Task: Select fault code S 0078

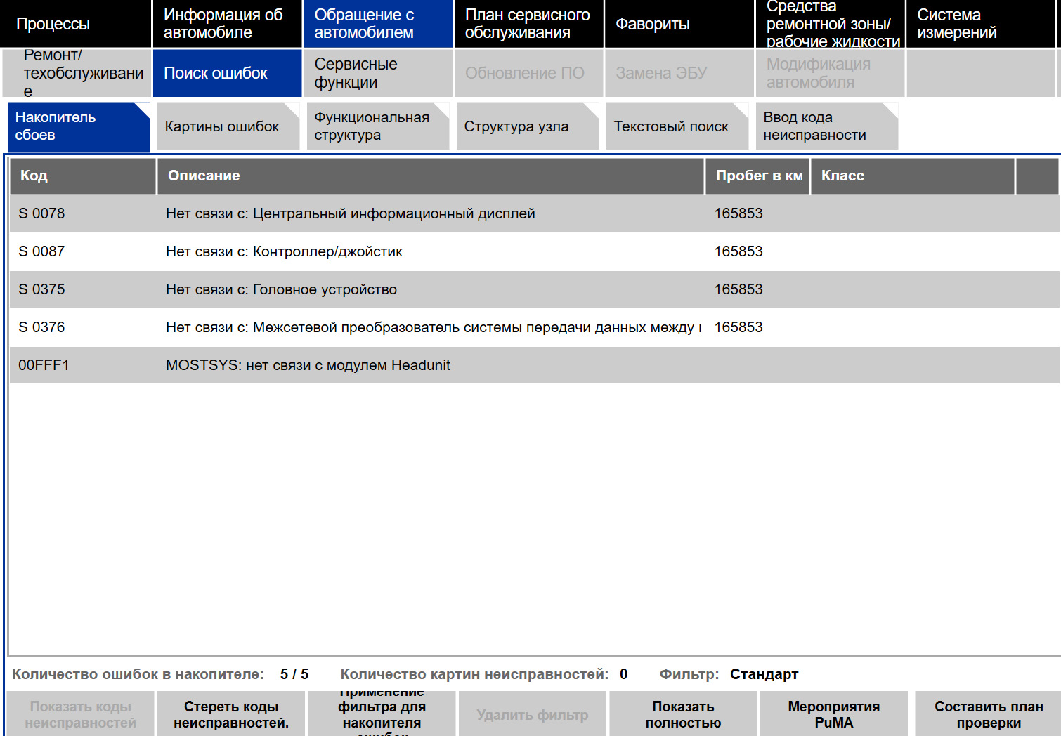Action: pos(41,213)
